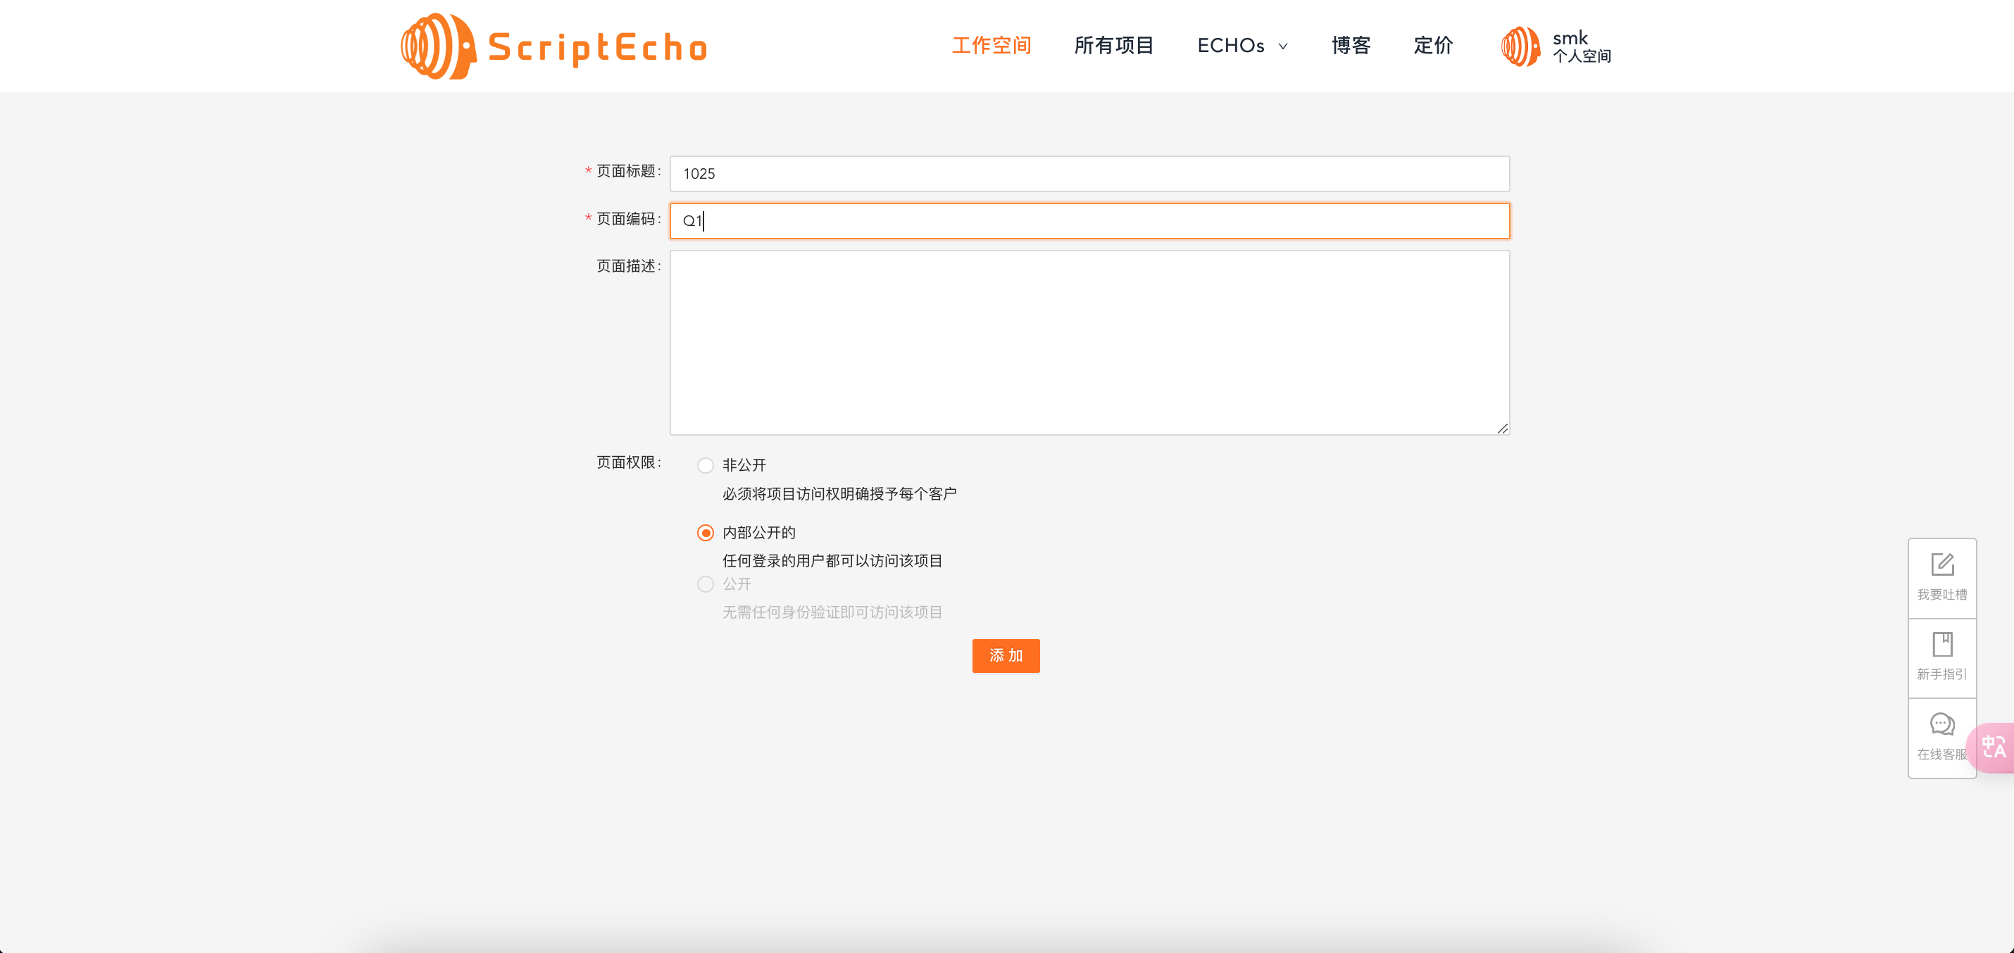This screenshot has height=953, width=2014.
Task: Click the pink translate floating icon
Action: tap(1994, 747)
